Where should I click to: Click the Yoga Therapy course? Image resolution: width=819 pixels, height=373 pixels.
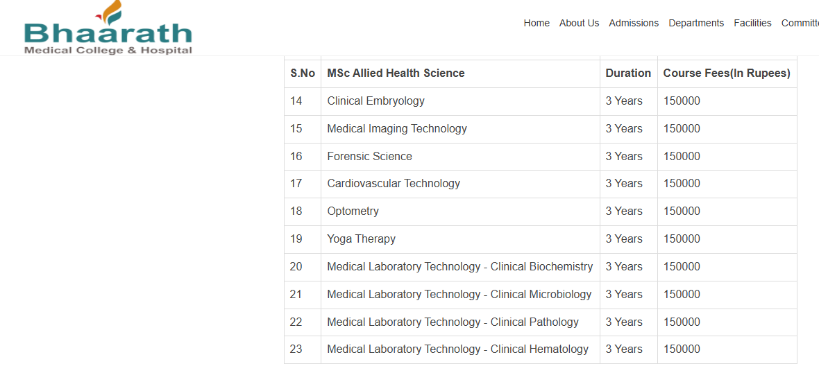(361, 238)
